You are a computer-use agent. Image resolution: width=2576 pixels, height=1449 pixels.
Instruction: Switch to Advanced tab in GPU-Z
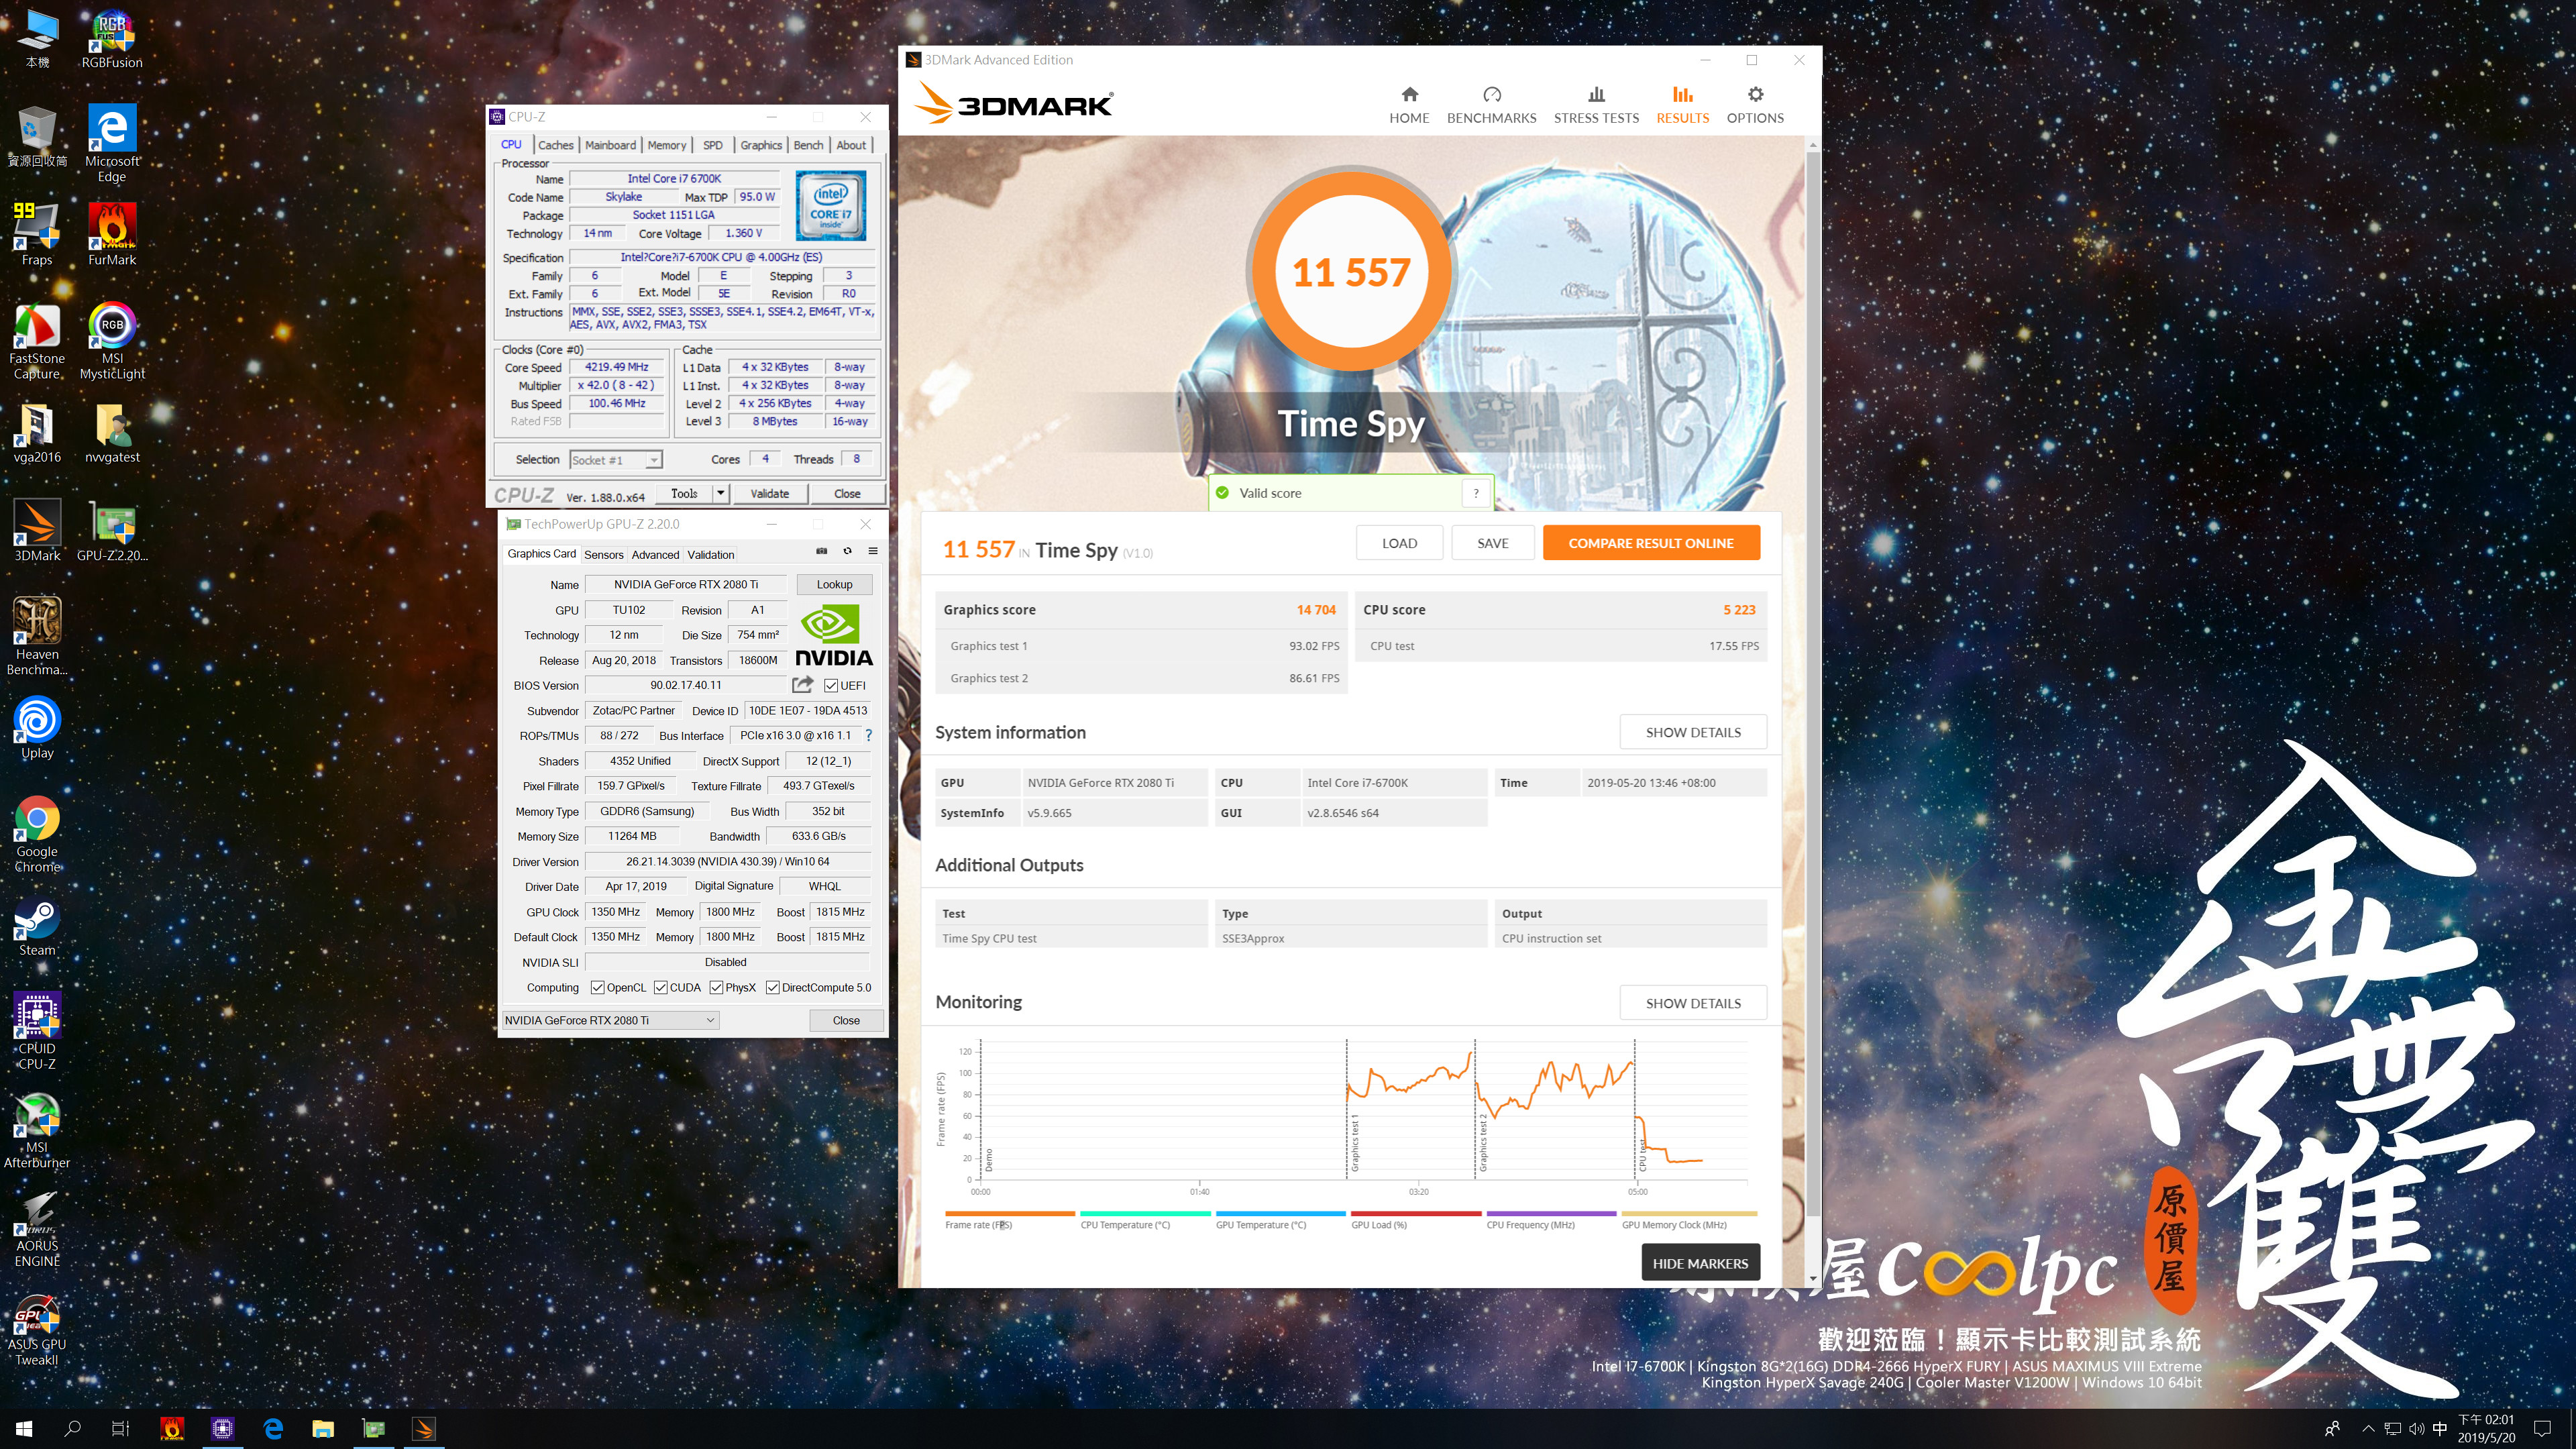point(655,555)
